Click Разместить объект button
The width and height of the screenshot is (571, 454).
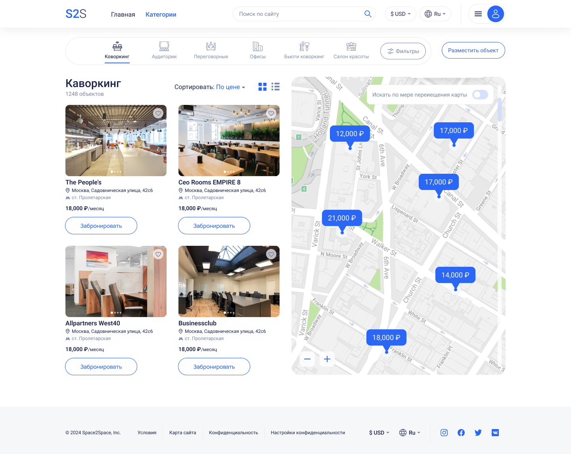473,50
